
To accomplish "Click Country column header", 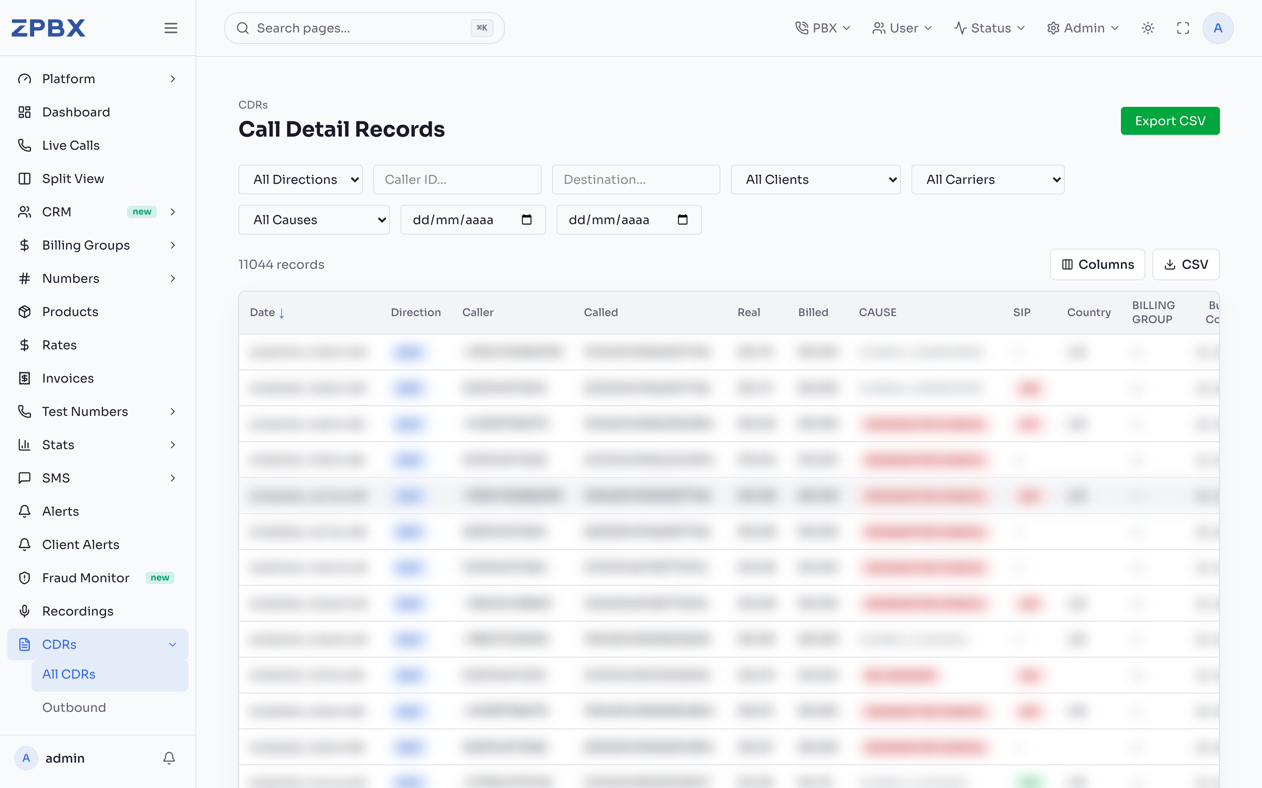I will tap(1089, 312).
